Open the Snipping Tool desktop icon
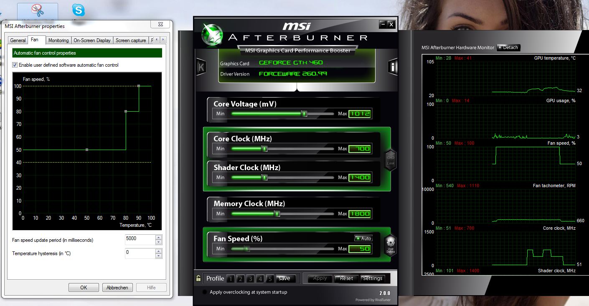This screenshot has height=306, width=589. pyautogui.click(x=37, y=10)
